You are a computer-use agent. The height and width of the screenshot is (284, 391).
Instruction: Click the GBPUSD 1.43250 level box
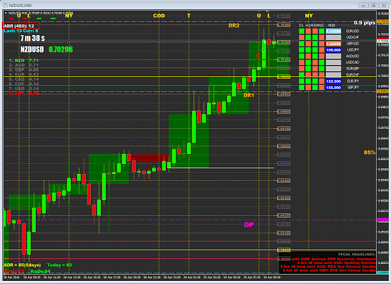[x=333, y=44]
